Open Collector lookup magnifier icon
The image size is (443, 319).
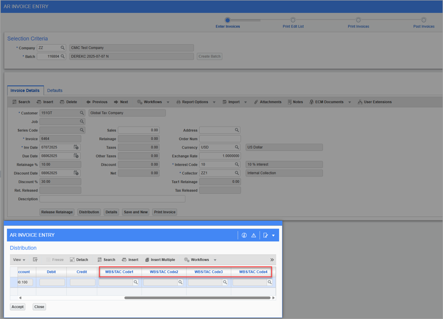click(237, 173)
